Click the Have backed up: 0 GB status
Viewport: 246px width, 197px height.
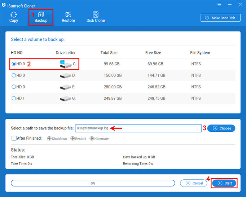point(139,157)
